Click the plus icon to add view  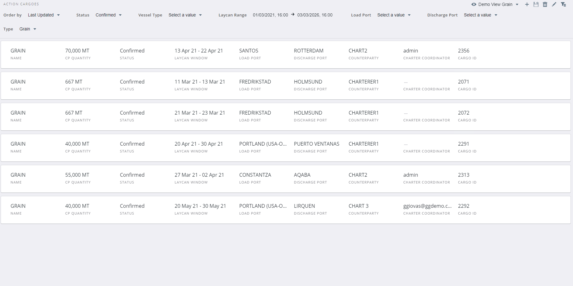pyautogui.click(x=527, y=4)
